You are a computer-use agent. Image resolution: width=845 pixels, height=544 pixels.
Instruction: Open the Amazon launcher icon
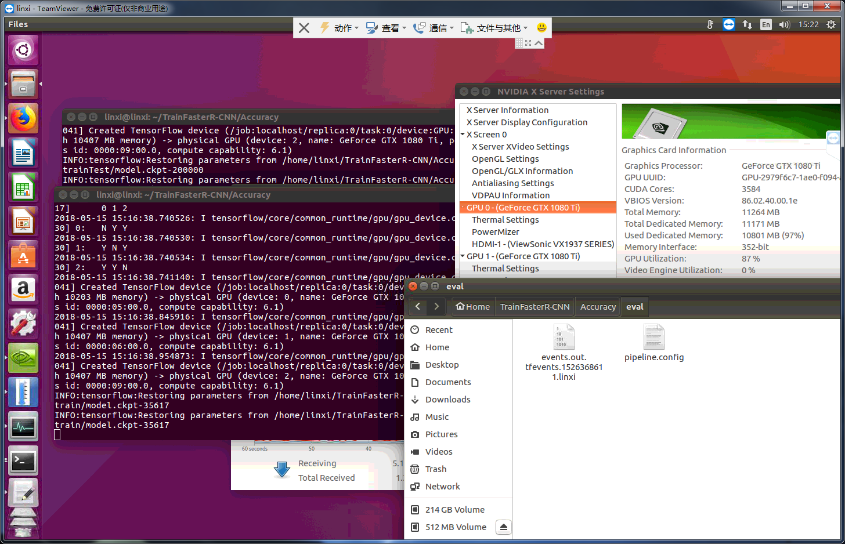click(x=23, y=289)
